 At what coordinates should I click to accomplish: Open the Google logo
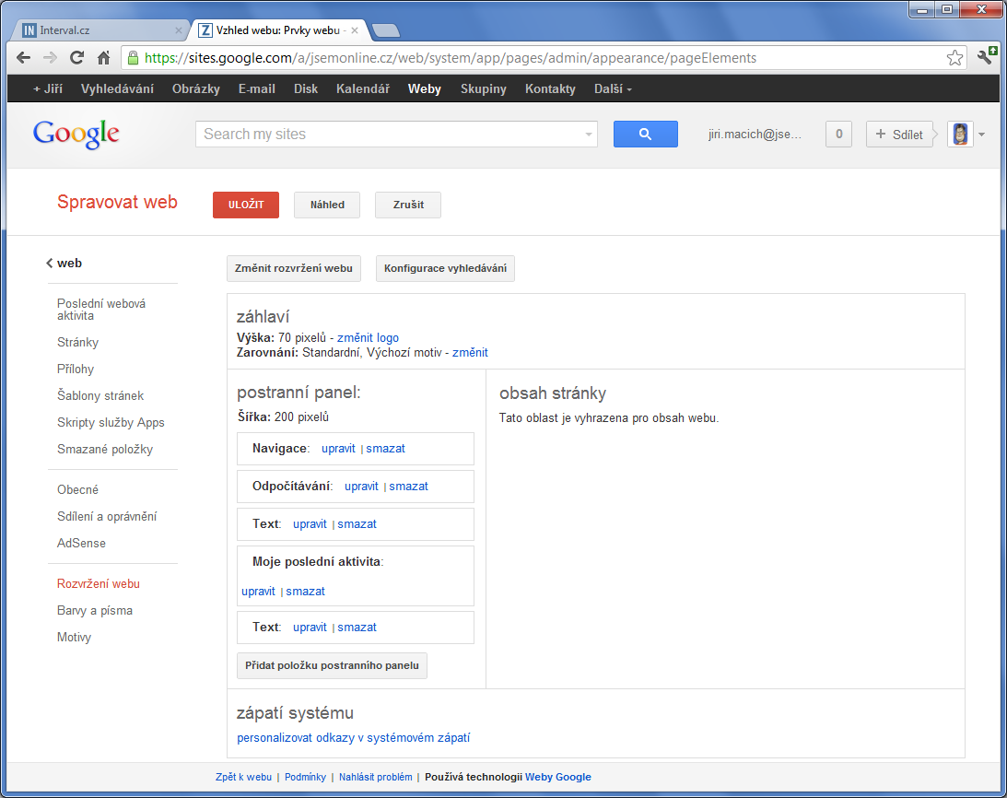(76, 134)
